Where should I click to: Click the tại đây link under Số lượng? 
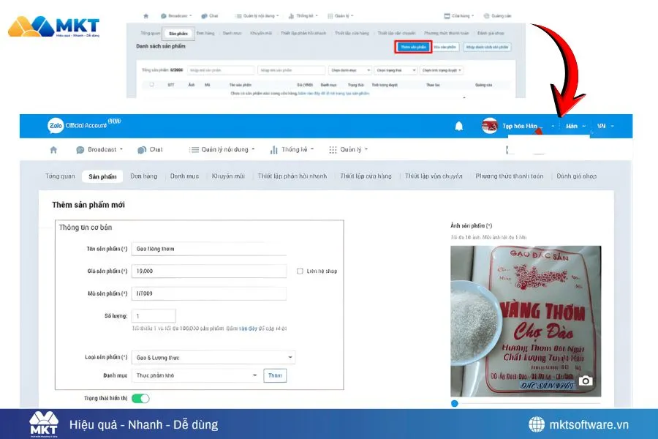coord(246,329)
